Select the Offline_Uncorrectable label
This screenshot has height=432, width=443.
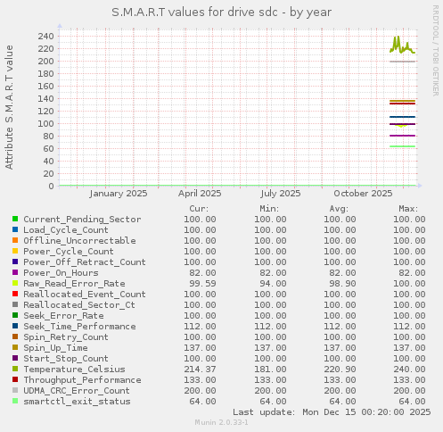coord(79,241)
